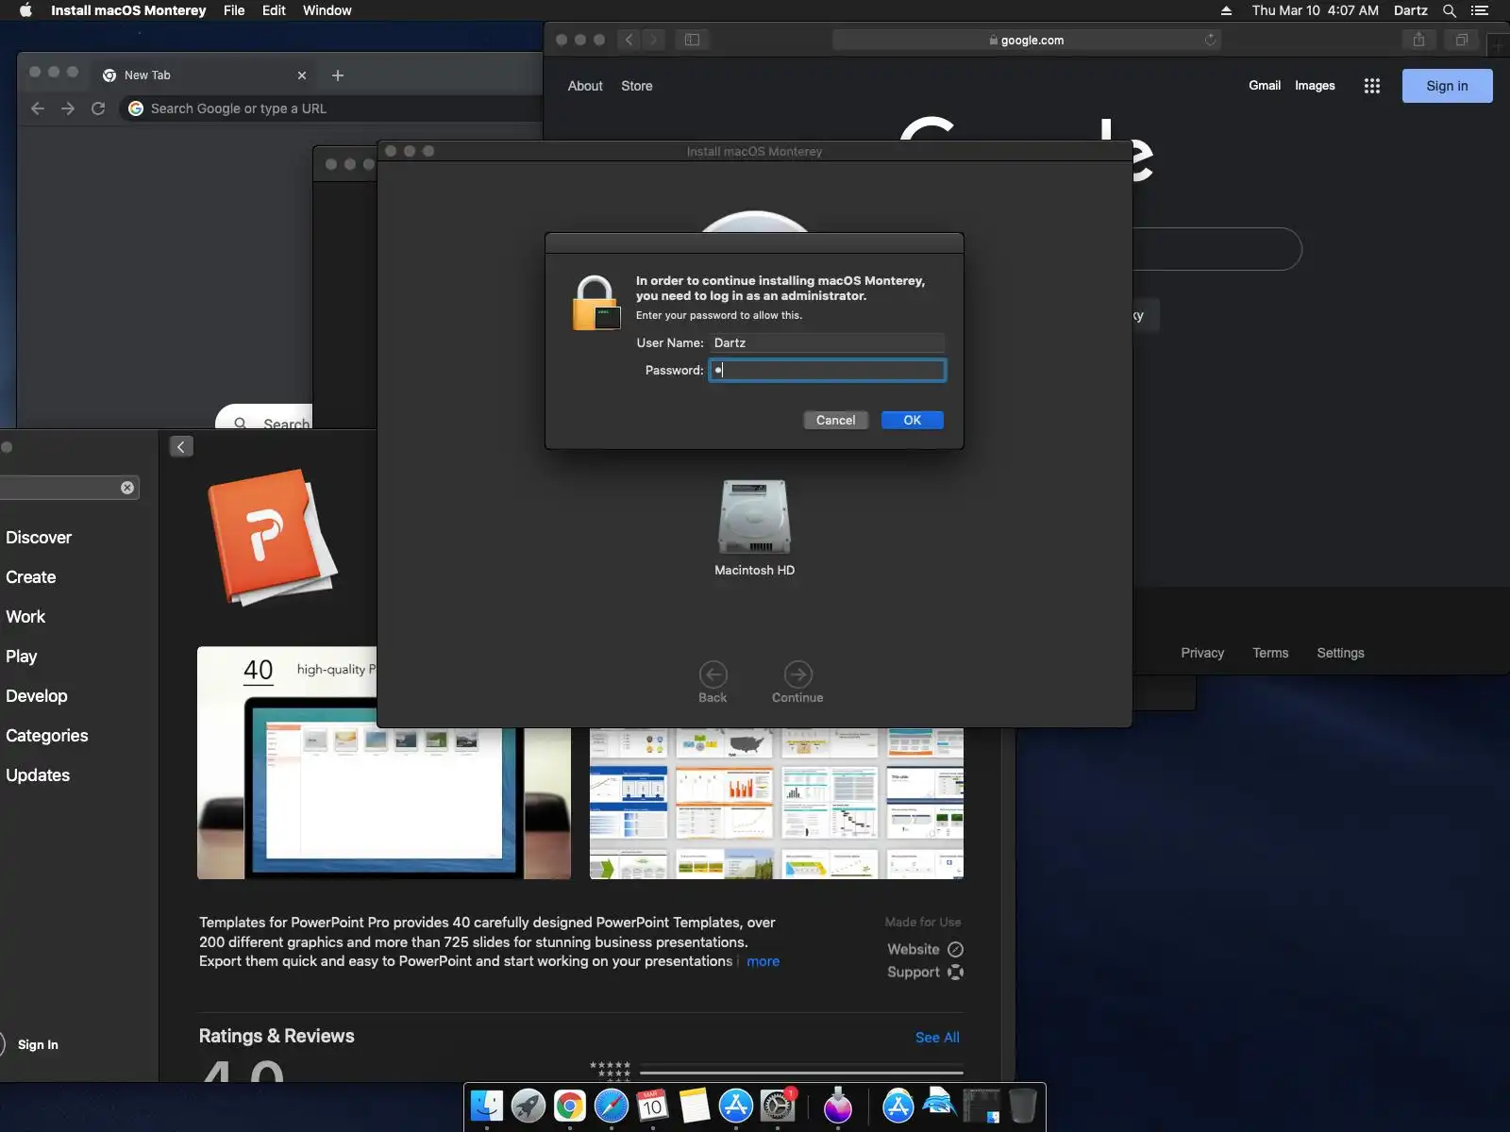Viewport: 1510px width, 1132px height.
Task: Open Safari from the dock
Action: (x=612, y=1106)
